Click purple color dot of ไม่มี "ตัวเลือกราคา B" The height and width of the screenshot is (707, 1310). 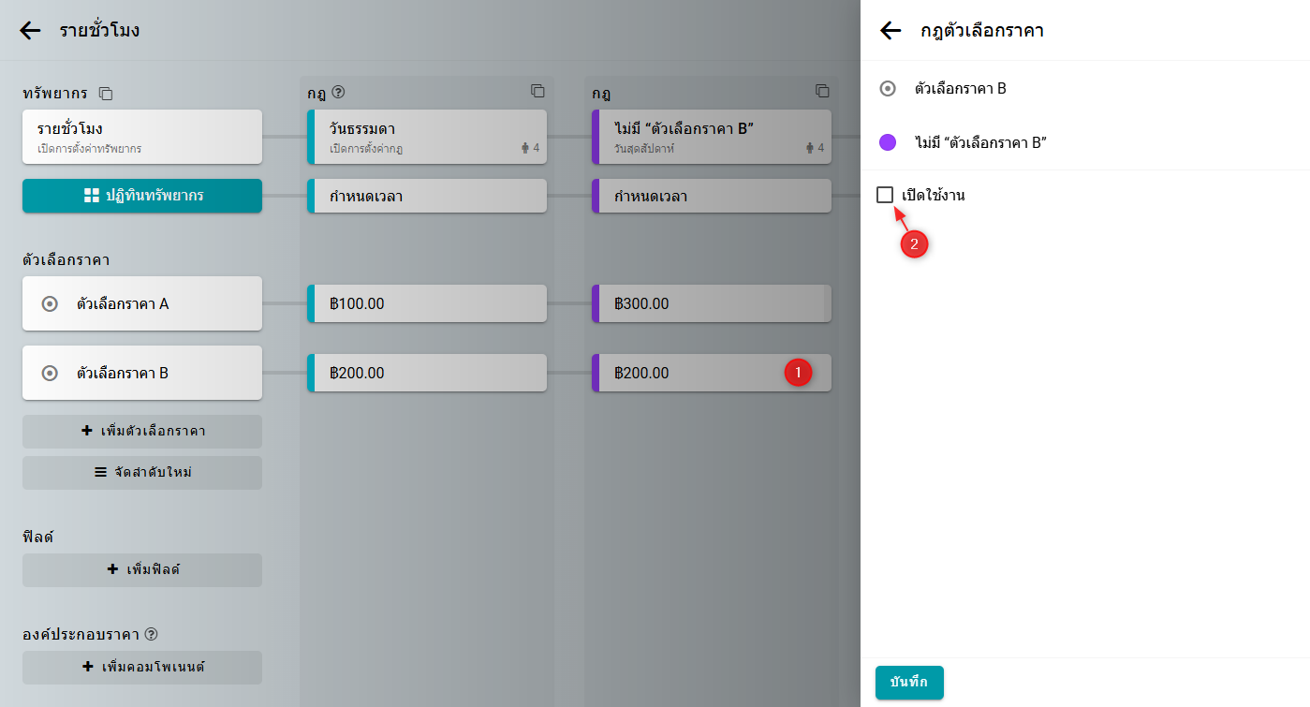tap(888, 142)
